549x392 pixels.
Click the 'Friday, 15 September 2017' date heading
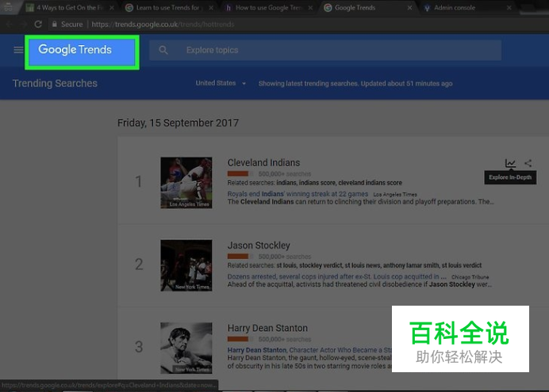coord(178,123)
